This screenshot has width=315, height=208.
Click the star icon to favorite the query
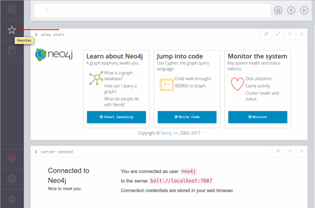click(278, 11)
